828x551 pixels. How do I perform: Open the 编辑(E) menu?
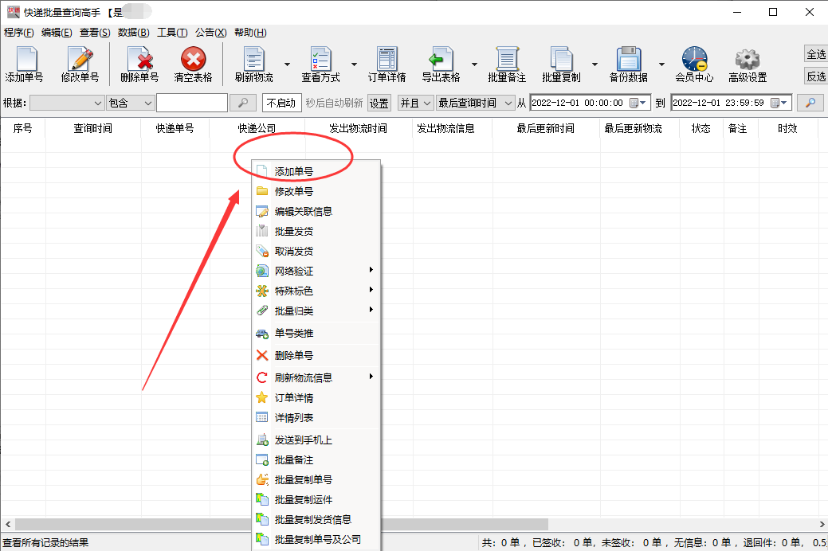[57, 33]
